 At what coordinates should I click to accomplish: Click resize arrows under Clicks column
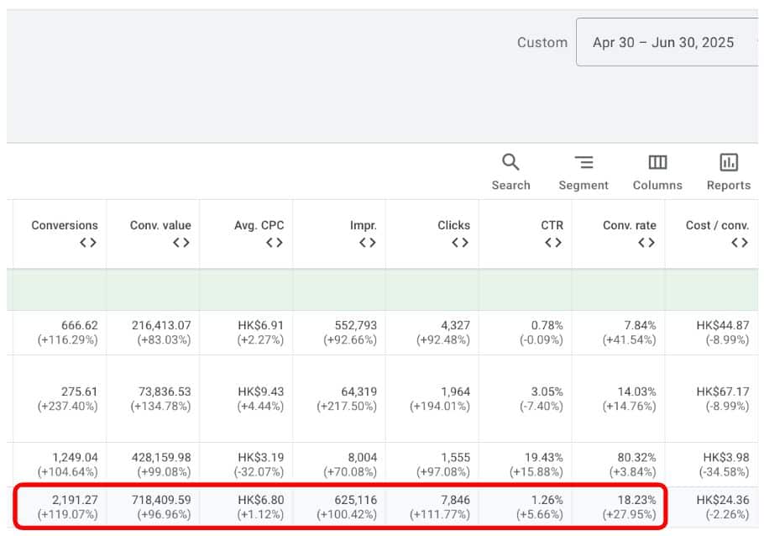pyautogui.click(x=460, y=243)
